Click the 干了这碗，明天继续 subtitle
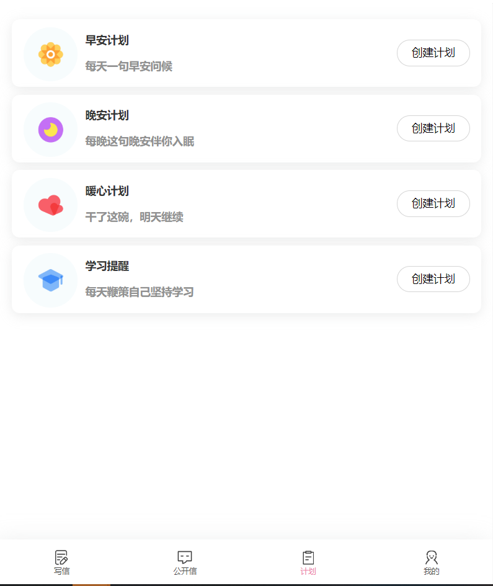493x586 pixels. tap(134, 217)
